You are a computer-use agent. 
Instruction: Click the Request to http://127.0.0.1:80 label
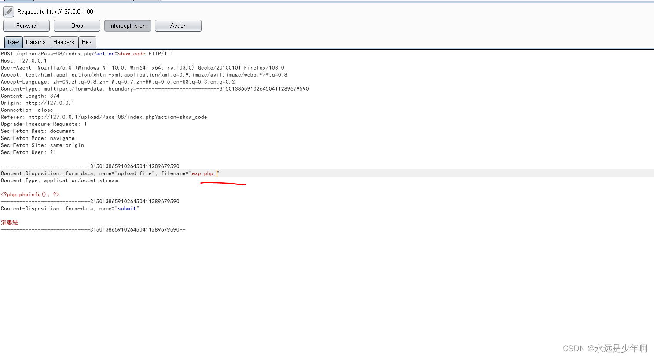pyautogui.click(x=55, y=12)
